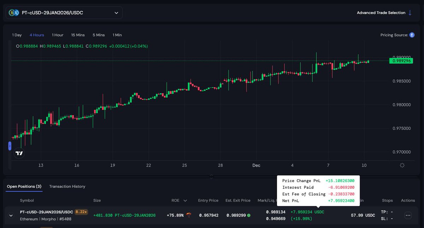Click the TradingView logo on chart
The image size is (424, 228).
coord(19,153)
